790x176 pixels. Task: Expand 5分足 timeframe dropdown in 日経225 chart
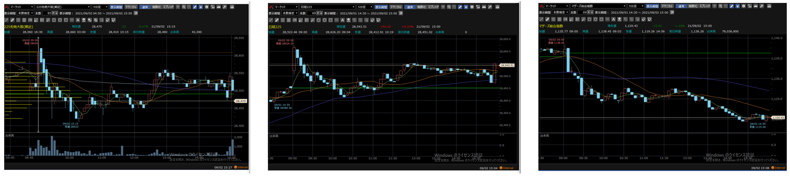371,7
